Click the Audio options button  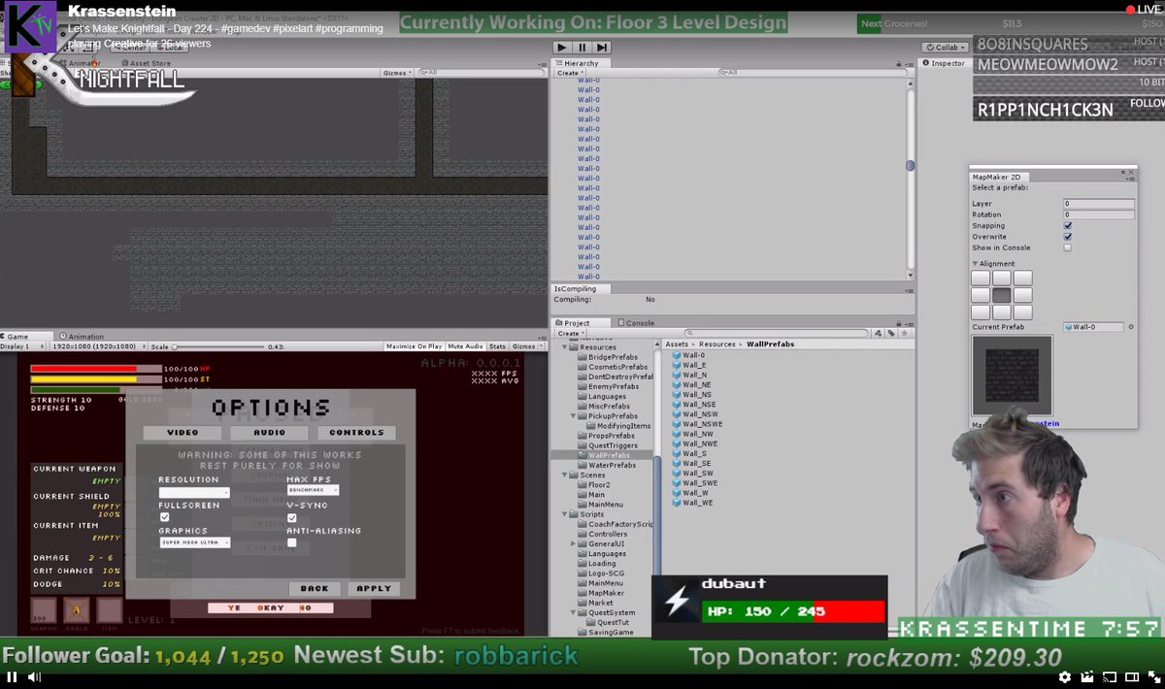[x=270, y=433]
